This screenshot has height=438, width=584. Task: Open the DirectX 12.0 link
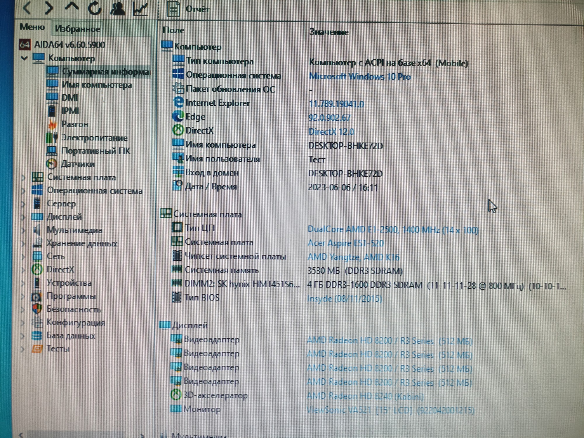(331, 132)
